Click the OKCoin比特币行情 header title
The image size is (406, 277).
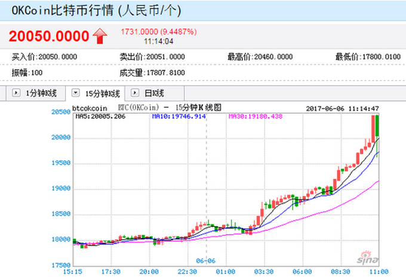(96, 11)
